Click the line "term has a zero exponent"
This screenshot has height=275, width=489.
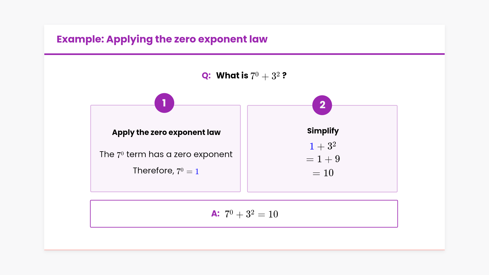click(179, 154)
